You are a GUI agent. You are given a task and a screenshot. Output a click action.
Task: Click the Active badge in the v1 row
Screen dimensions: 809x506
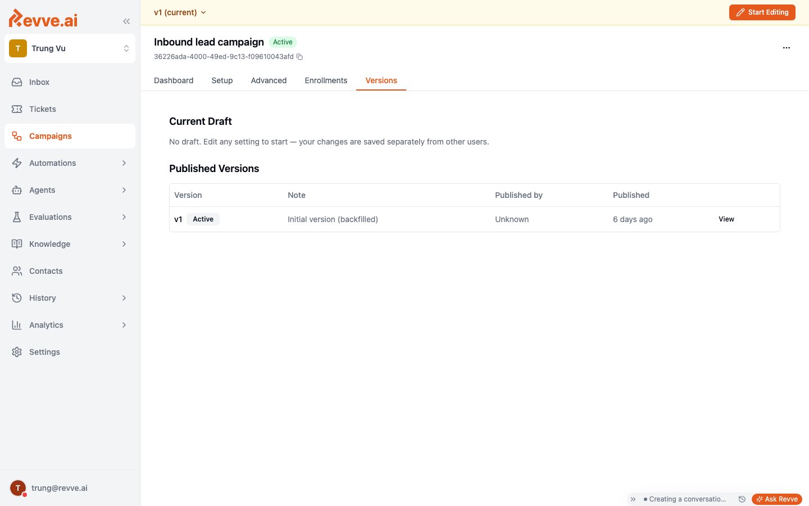pos(203,219)
